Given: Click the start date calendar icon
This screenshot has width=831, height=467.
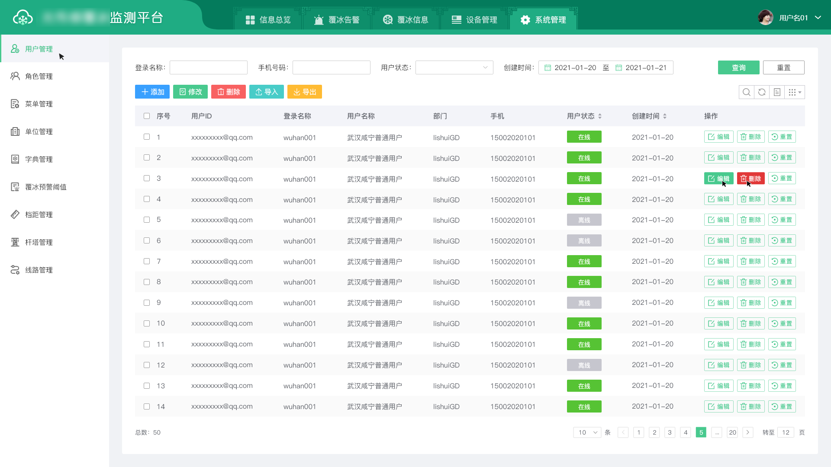Looking at the screenshot, I should [x=548, y=68].
